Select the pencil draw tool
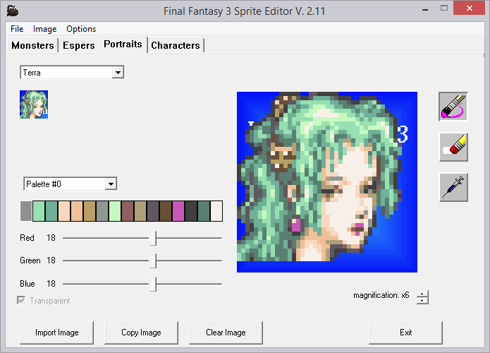The height and width of the screenshot is (353, 490). [453, 107]
